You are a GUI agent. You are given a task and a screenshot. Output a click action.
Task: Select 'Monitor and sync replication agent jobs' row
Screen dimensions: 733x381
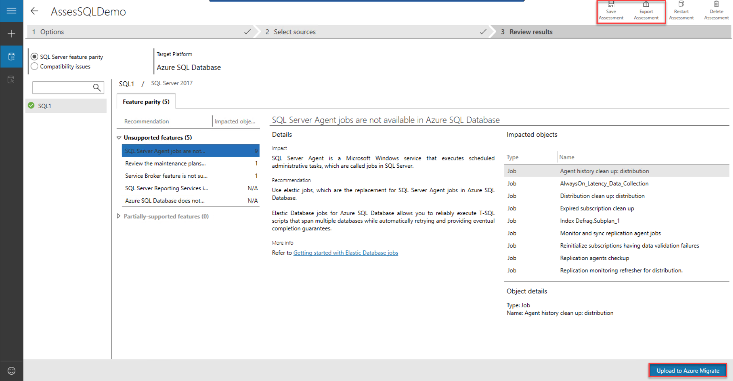[617, 233]
